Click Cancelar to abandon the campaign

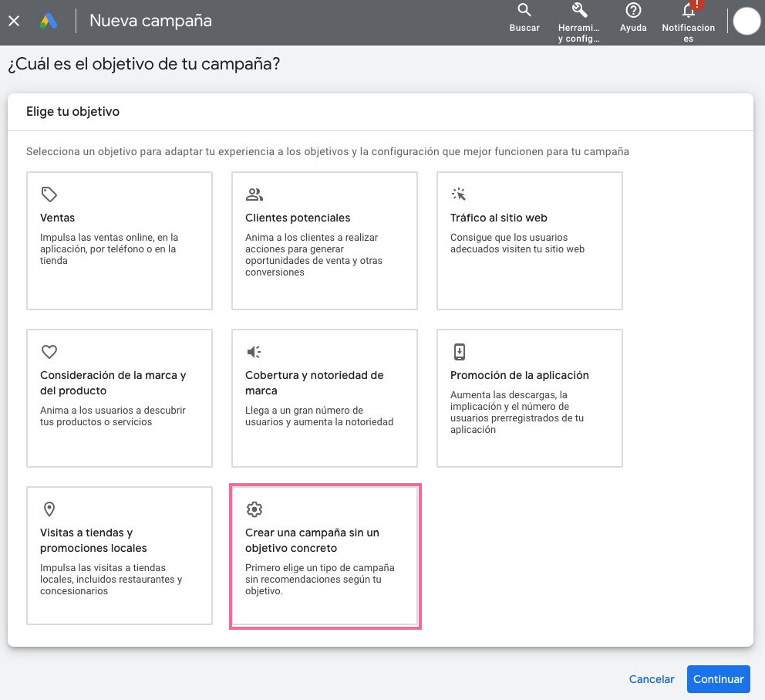[x=651, y=679]
